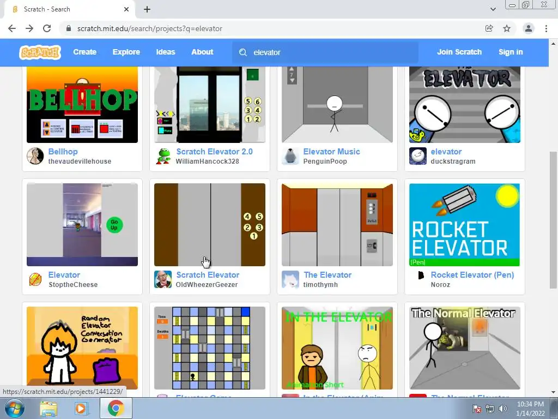This screenshot has height=419, width=558.
Task: Click the username Noroz
Action: [440, 285]
